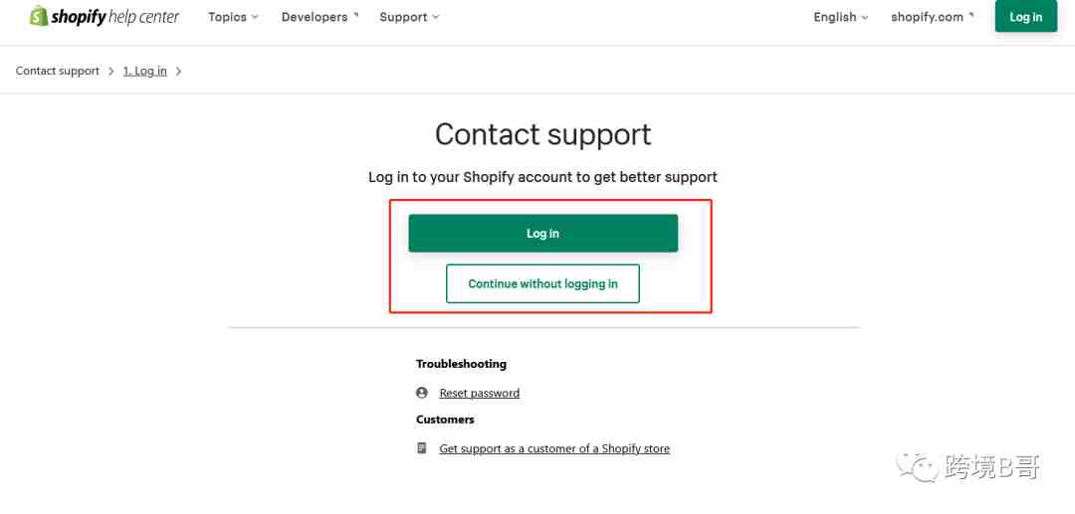
Task: Click the Shopify bag logo icon
Action: [x=39, y=16]
